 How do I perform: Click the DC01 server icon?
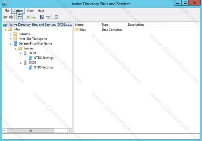click(x=25, y=53)
